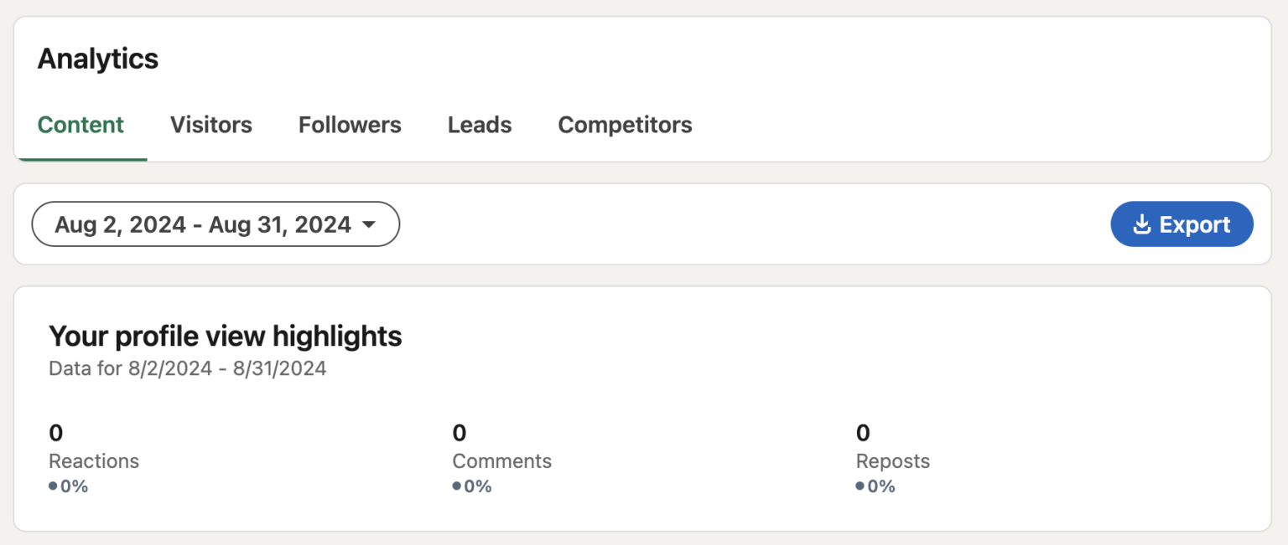Click the Your profile view highlights title

pyautogui.click(x=226, y=336)
